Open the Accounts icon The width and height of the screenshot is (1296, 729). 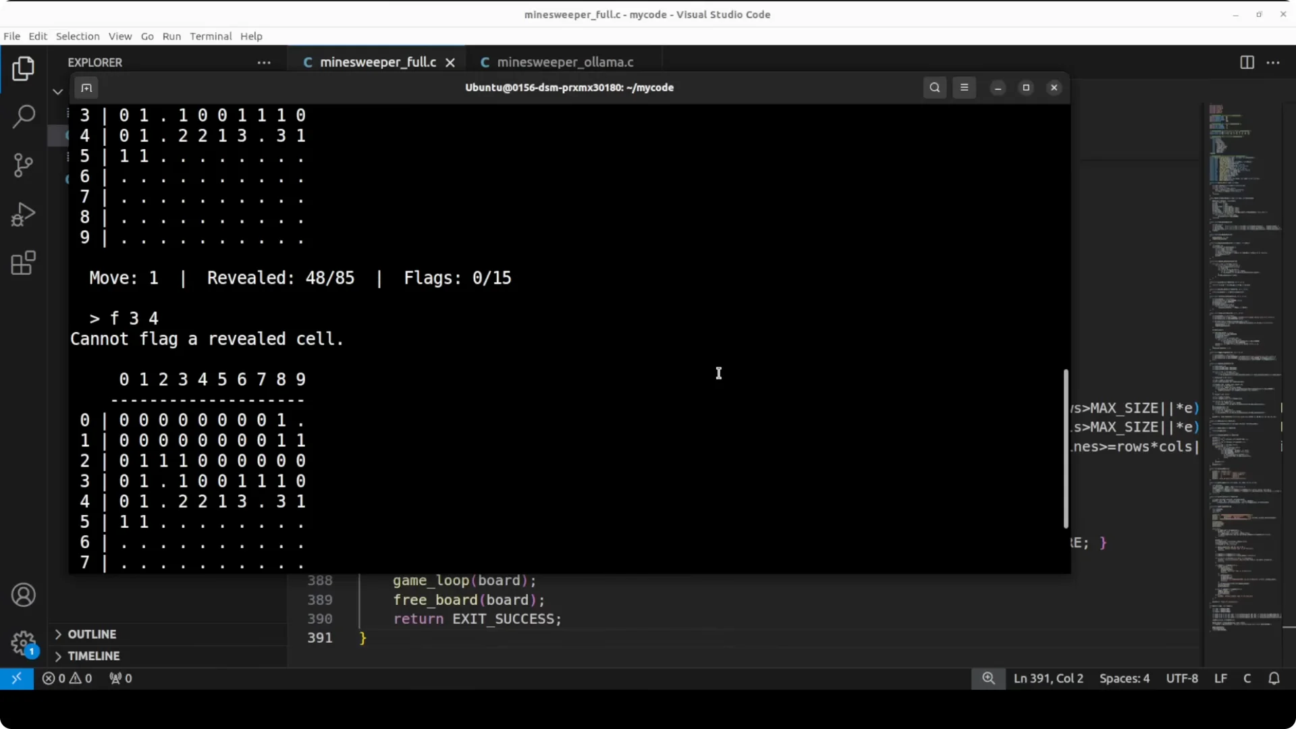tap(24, 595)
